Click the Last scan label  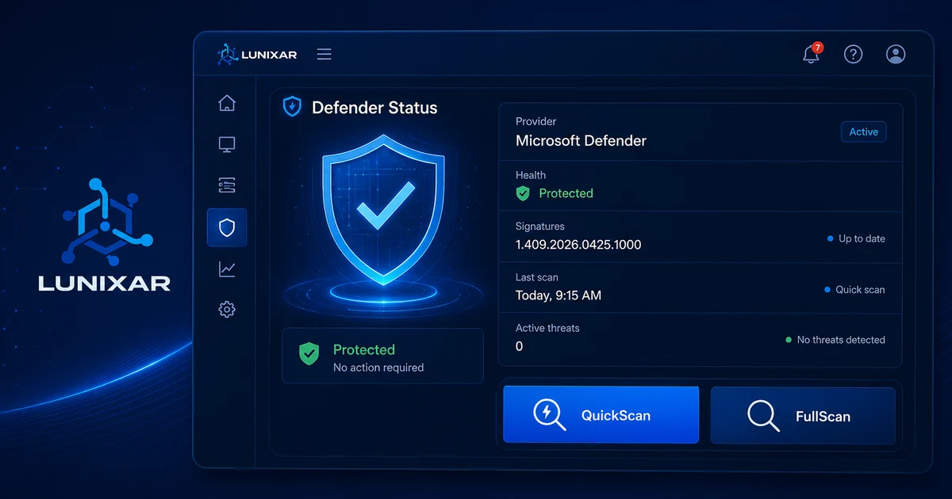click(537, 277)
